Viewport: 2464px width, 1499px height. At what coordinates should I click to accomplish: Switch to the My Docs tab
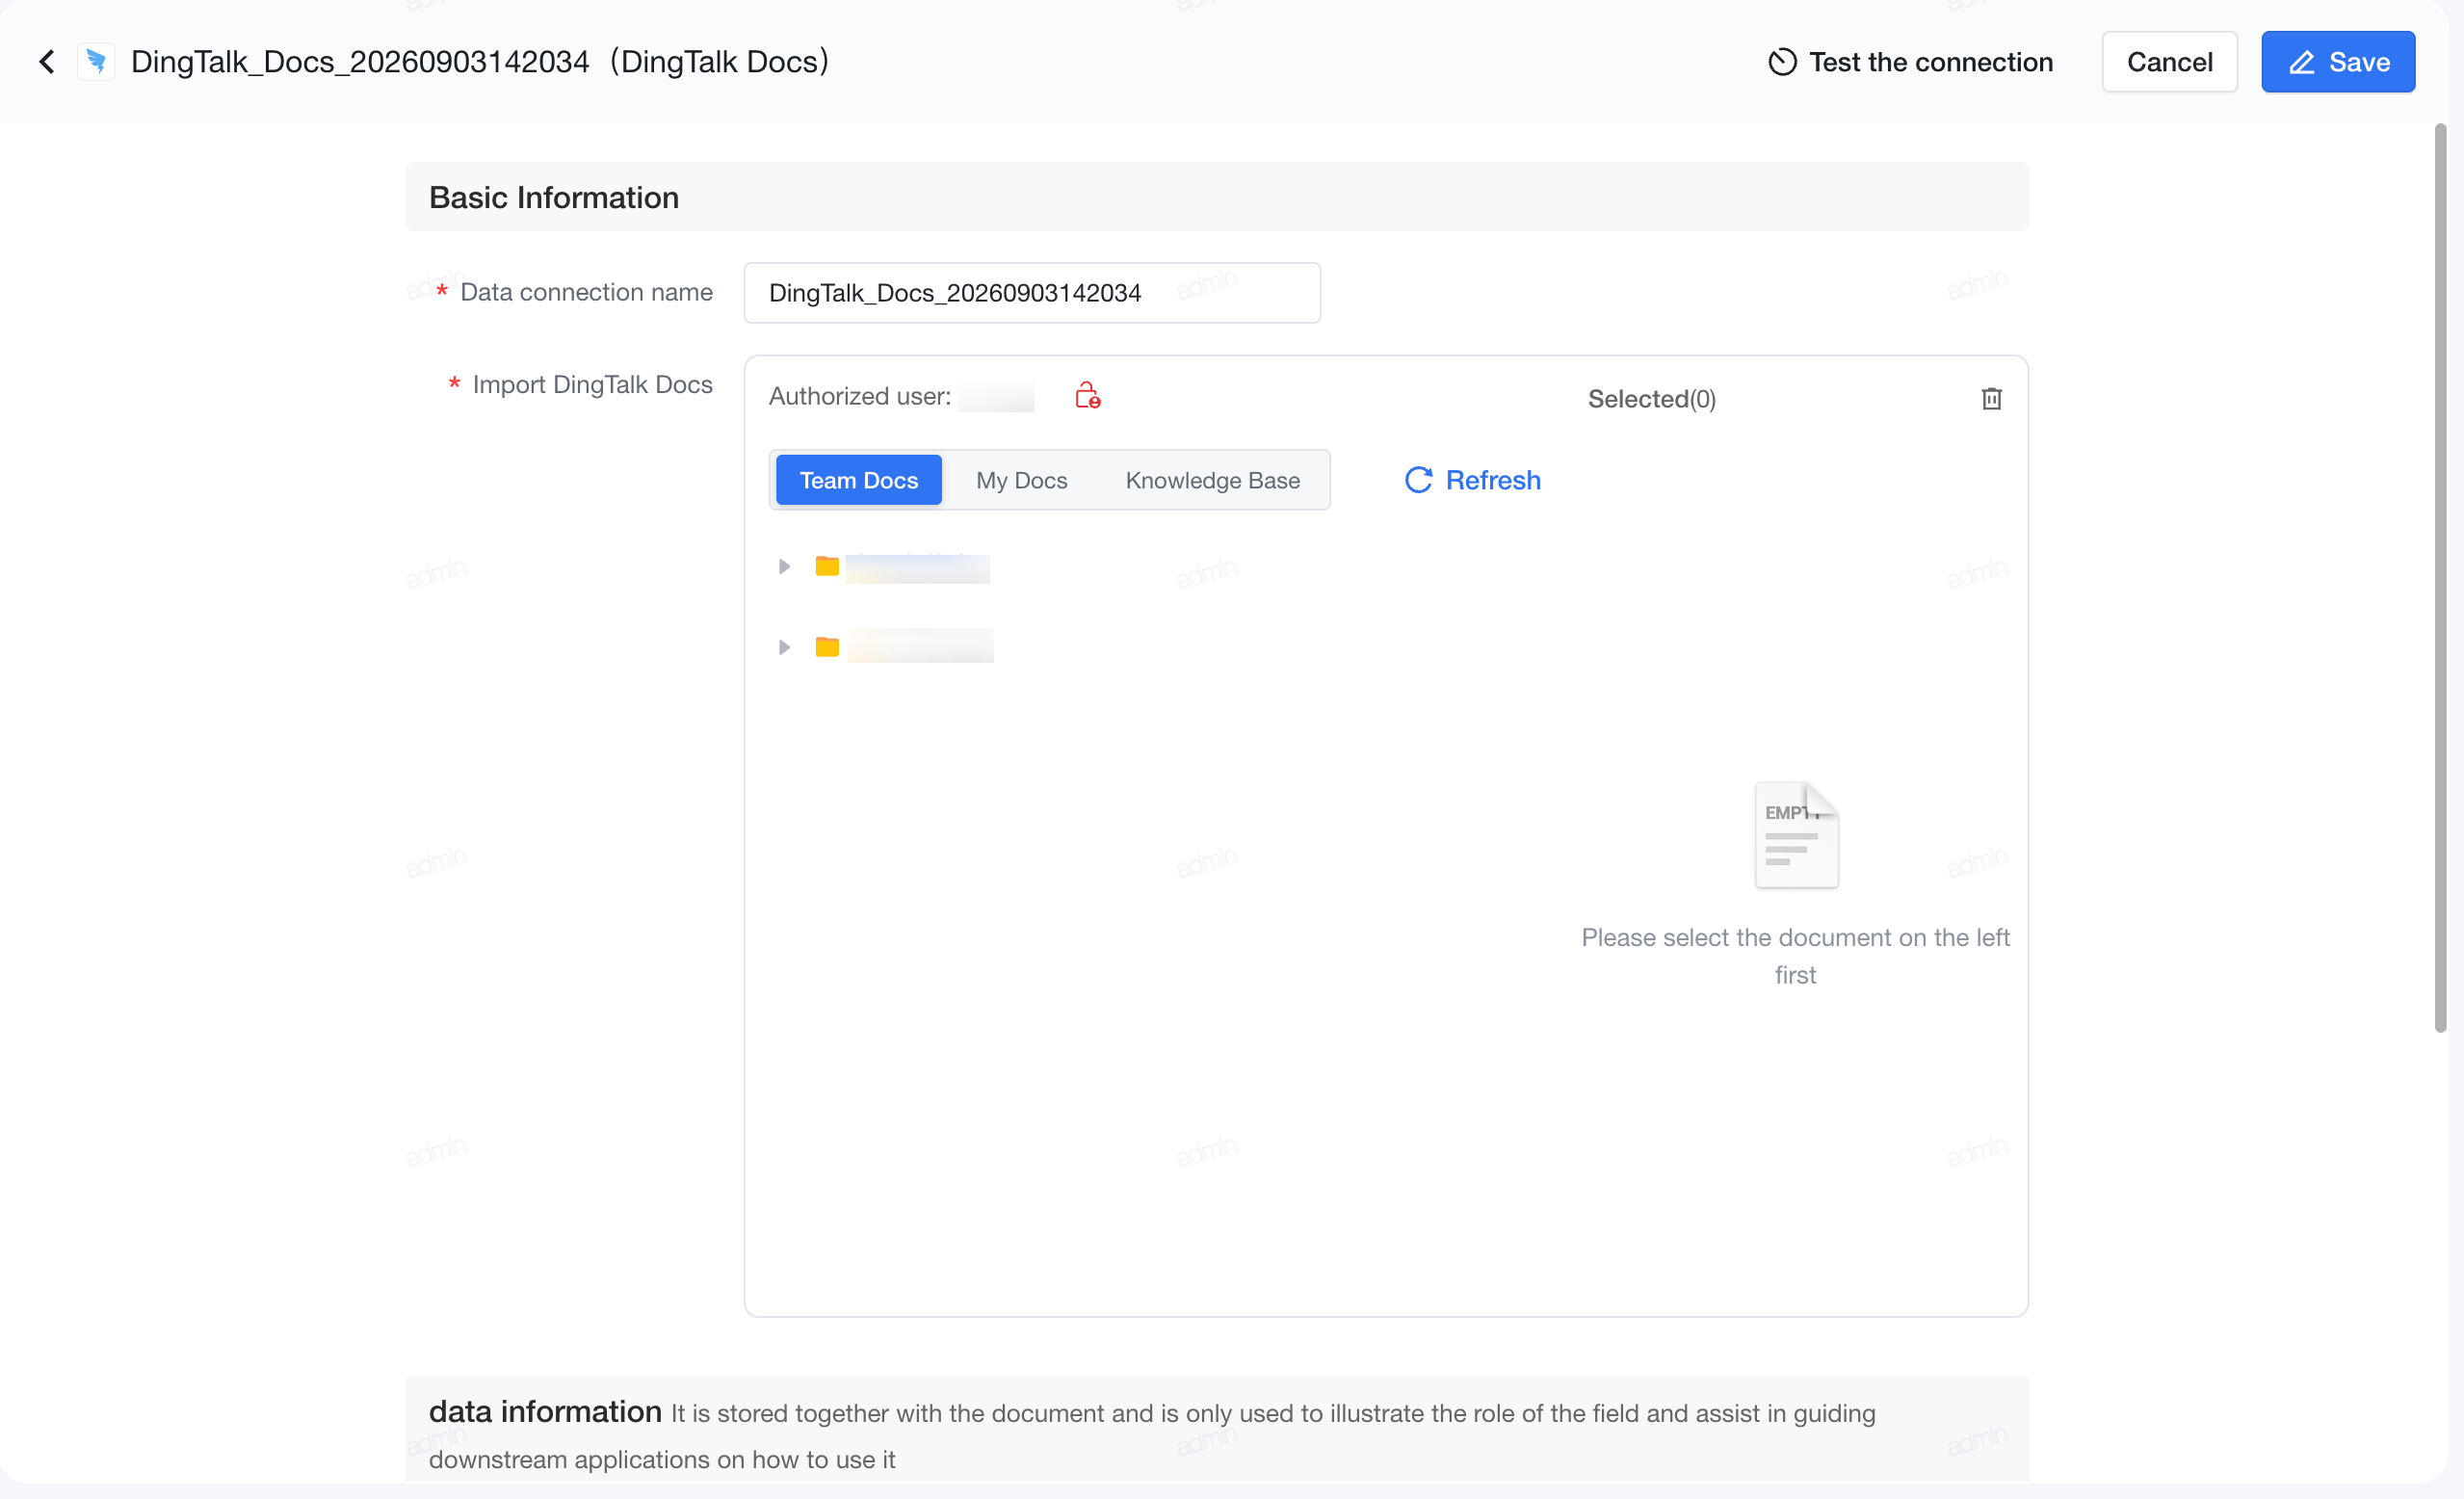coord(1021,481)
